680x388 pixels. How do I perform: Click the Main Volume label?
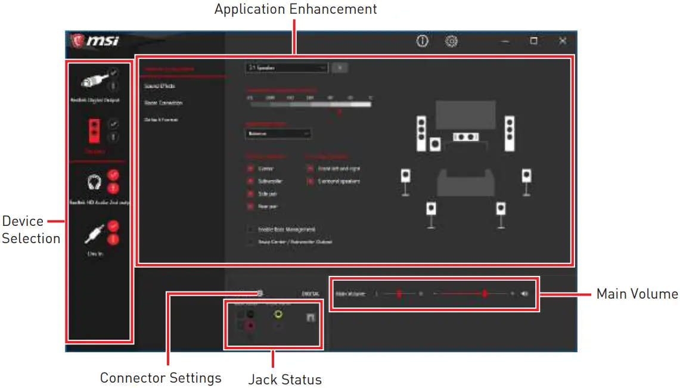click(351, 293)
